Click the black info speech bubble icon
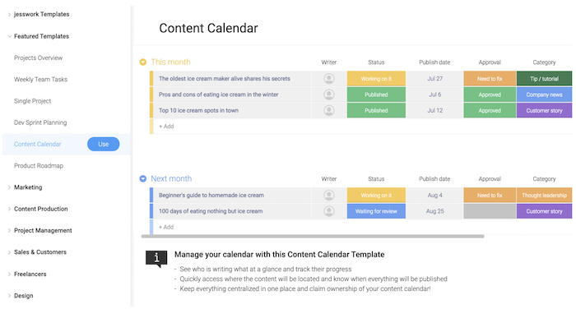Screen dimensions: 576x309 156,259
